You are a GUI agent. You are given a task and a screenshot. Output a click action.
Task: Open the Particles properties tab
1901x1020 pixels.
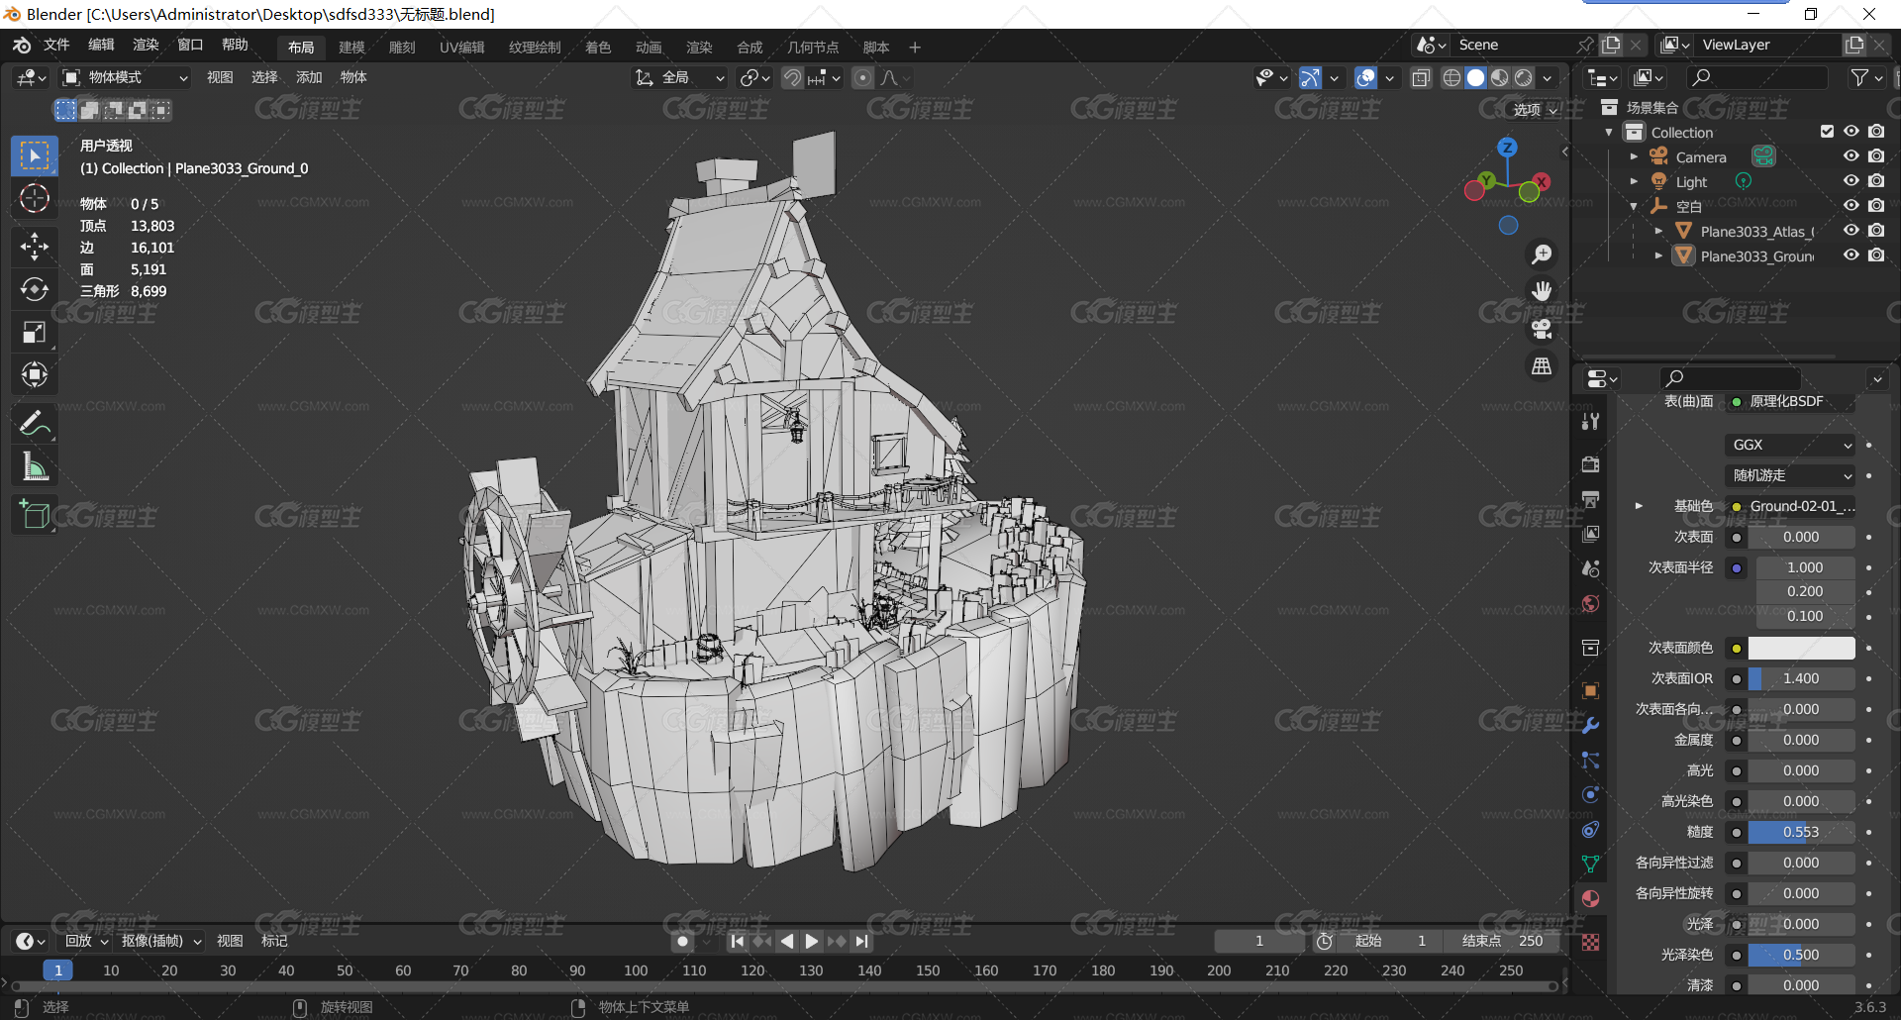[1590, 760]
